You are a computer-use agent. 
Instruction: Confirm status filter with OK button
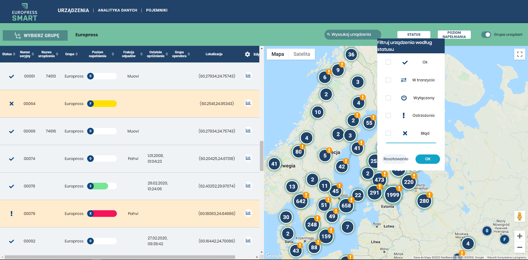428,159
